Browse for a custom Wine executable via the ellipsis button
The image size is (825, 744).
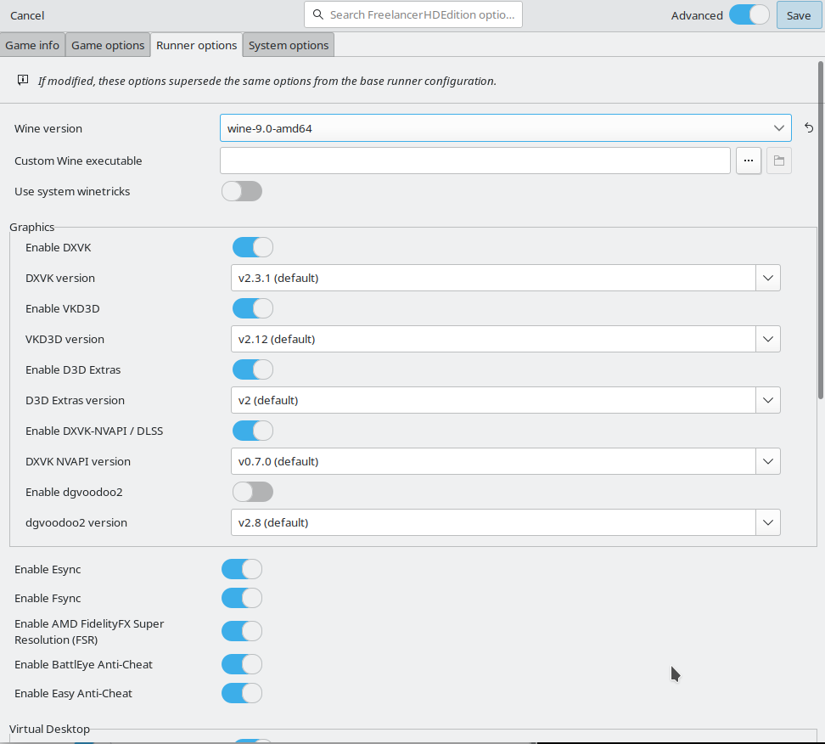pyautogui.click(x=748, y=161)
